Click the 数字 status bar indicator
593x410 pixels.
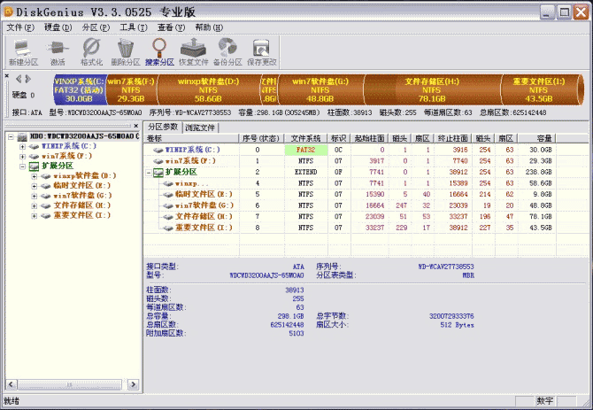click(x=544, y=401)
